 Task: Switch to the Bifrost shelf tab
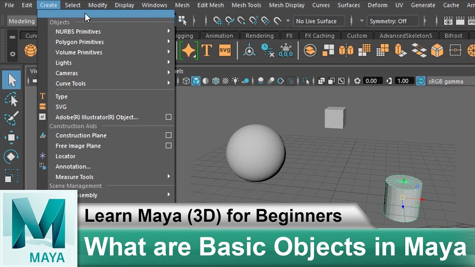pyautogui.click(x=453, y=36)
